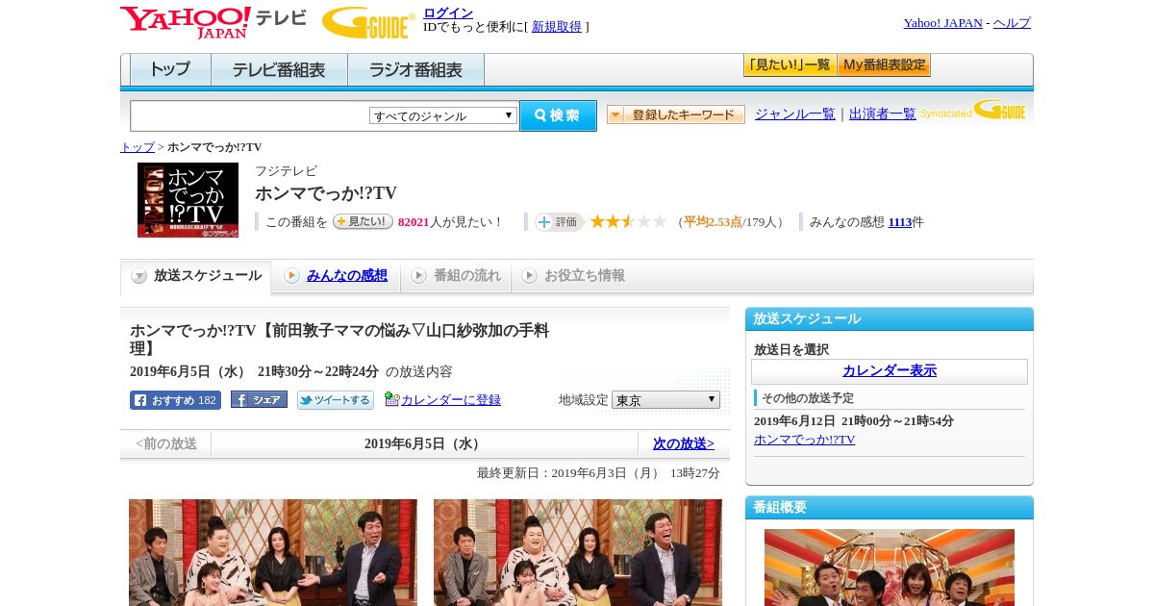Select the 放送スケジュール tab
This screenshot has width=1154, height=606.
pyautogui.click(x=196, y=276)
